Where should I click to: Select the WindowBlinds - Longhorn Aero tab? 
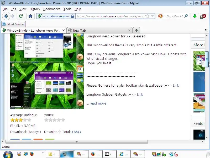point(34,31)
